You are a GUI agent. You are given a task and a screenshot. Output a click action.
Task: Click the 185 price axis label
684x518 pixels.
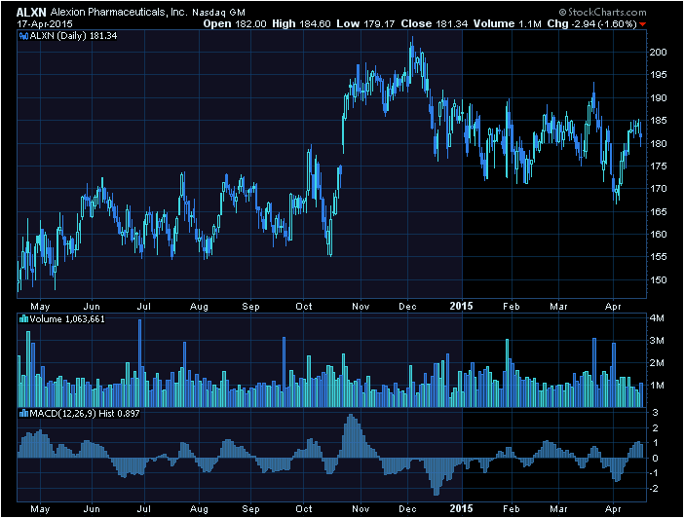(658, 121)
